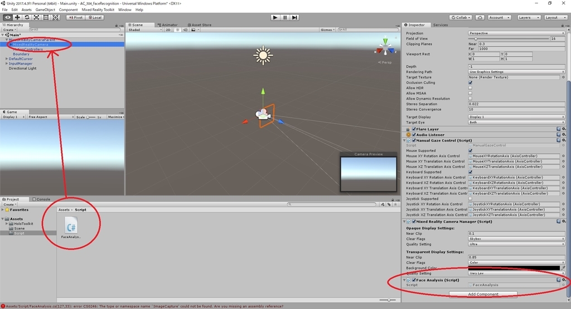The image size is (571, 309).
Task: Switch to the Console tab
Action: pos(41,199)
